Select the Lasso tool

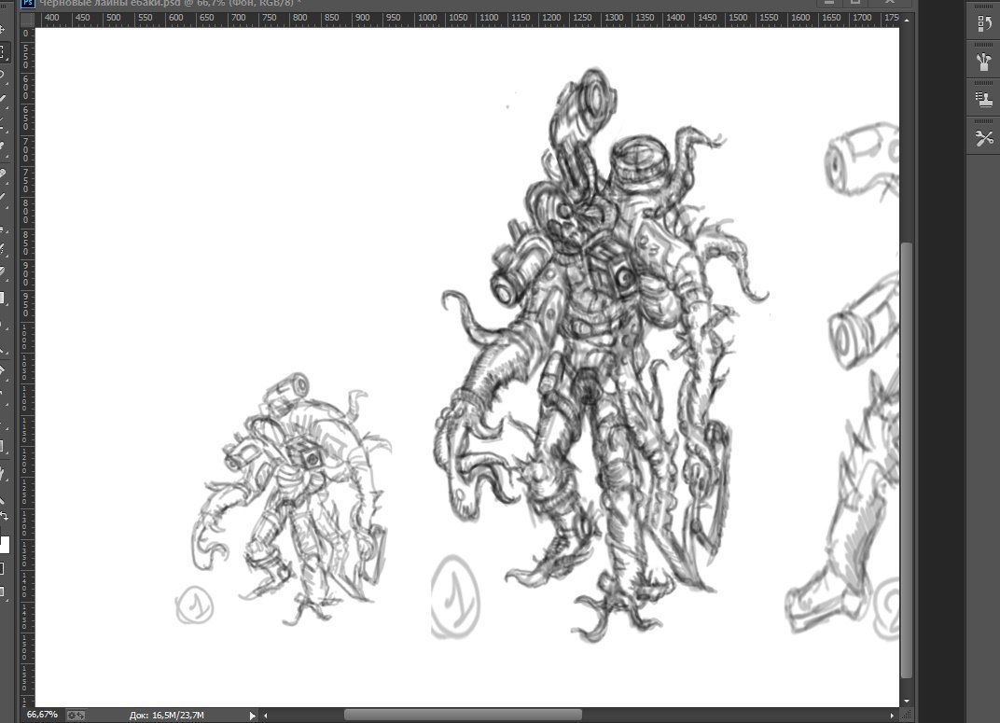tap(3, 76)
